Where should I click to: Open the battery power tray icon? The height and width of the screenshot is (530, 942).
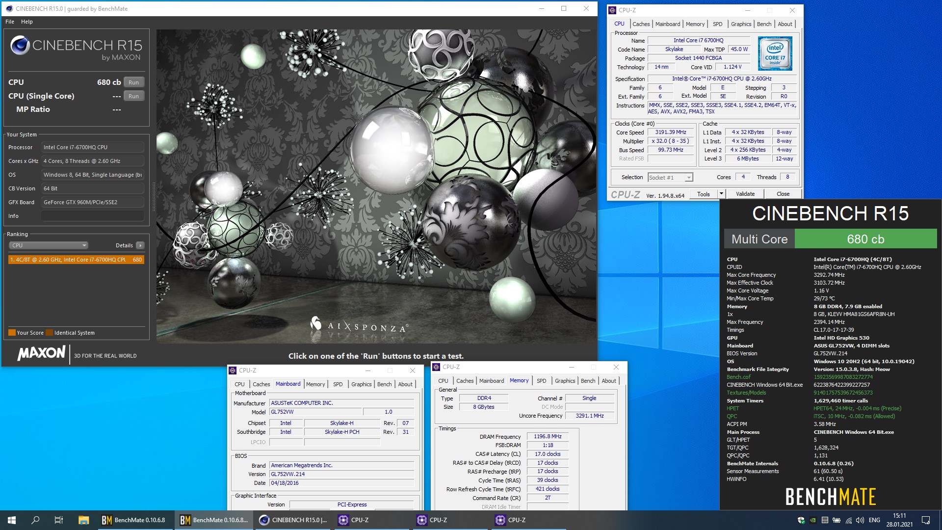pyautogui.click(x=837, y=520)
